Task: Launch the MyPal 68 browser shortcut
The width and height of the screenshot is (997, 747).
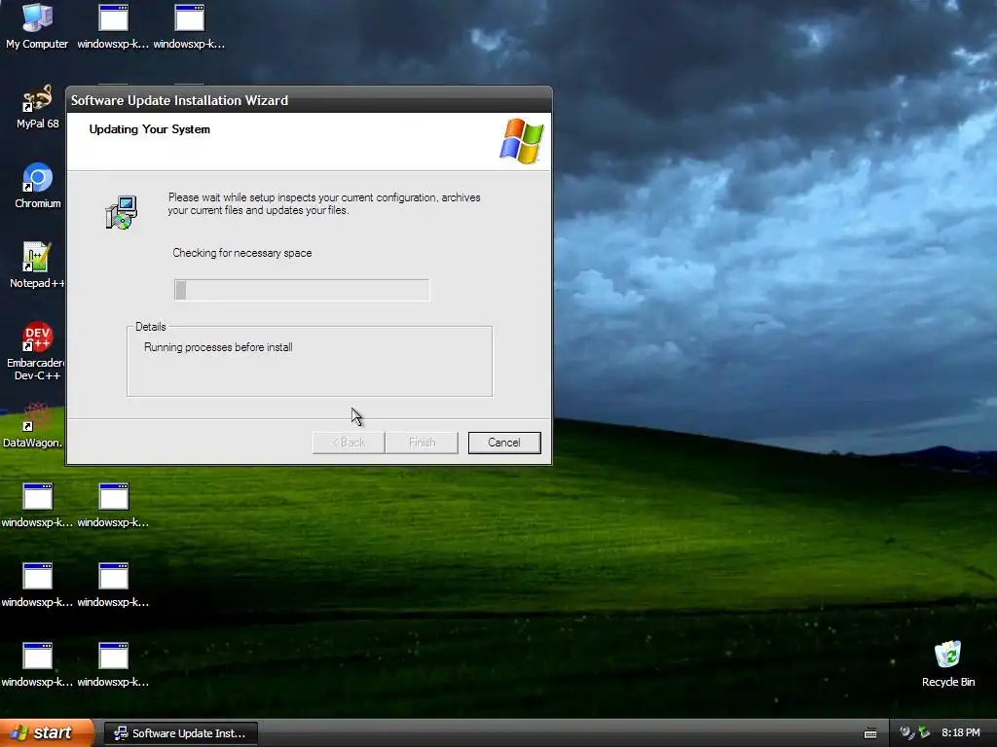Action: pos(37,107)
